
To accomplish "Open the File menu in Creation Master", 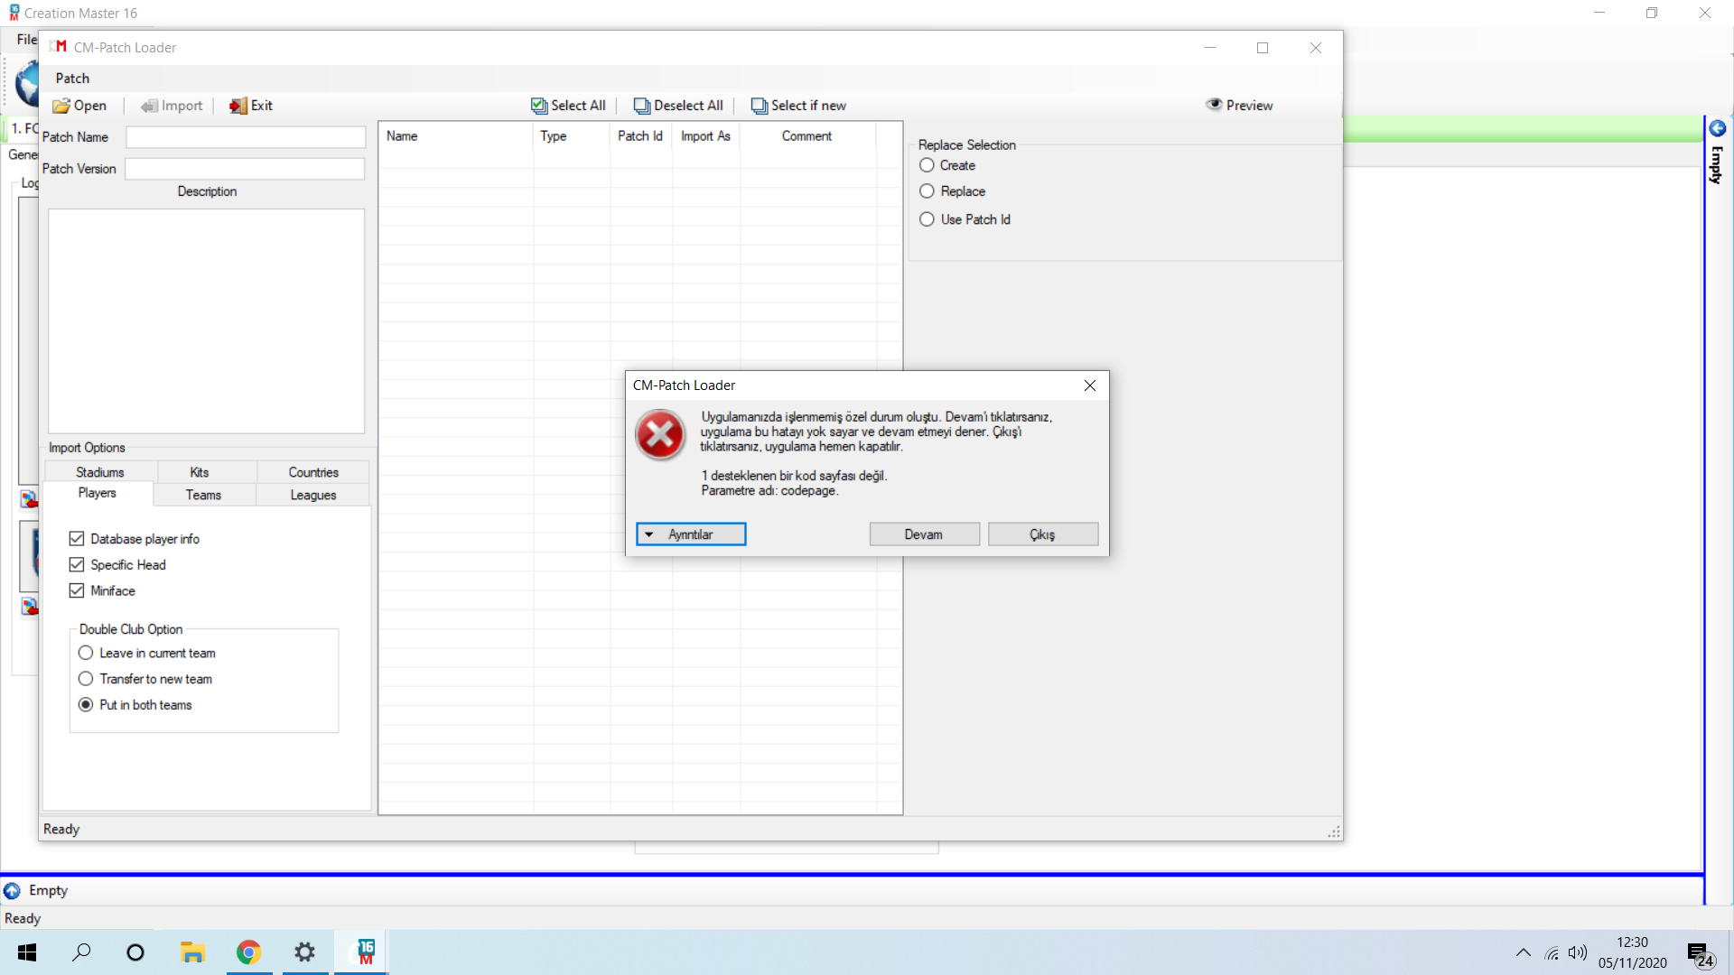I will tap(26, 40).
